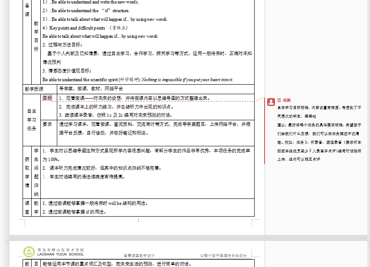
Task: Click the comment author name 范 泽颖
Action: click(284, 100)
